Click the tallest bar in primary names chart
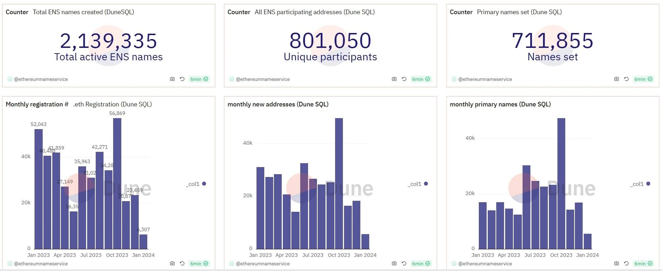662x271 pixels. coord(561,183)
